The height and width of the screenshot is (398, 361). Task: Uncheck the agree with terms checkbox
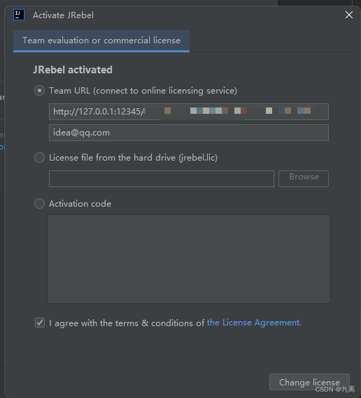click(40, 323)
